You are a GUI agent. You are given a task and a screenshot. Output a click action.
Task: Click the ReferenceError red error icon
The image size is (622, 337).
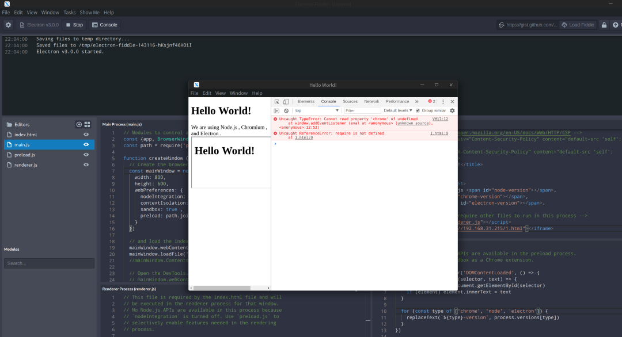pyautogui.click(x=275, y=133)
